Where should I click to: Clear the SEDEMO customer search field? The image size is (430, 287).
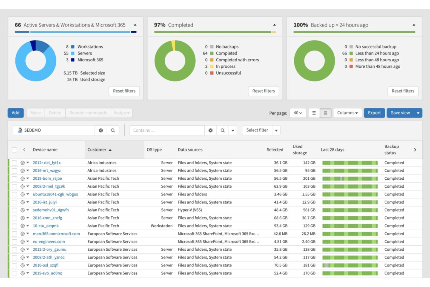tap(101, 130)
